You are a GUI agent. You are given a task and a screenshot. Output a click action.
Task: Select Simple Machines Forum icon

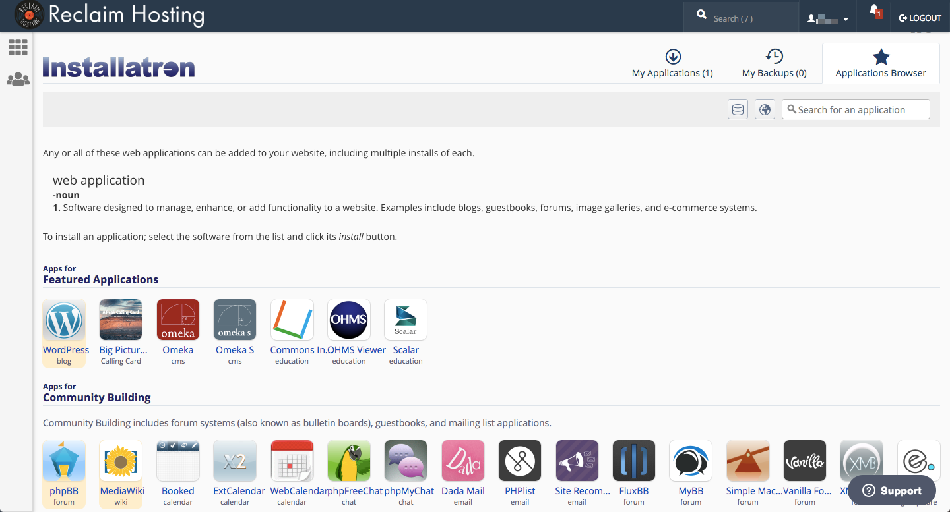point(748,461)
